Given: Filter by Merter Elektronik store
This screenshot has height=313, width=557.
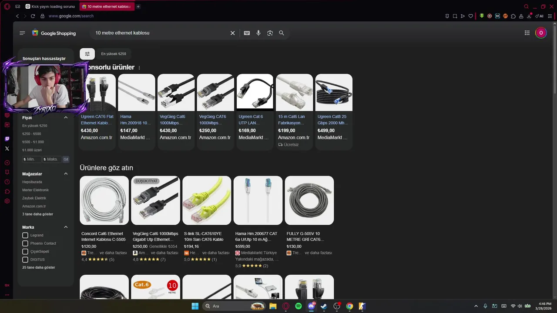Looking at the screenshot, I should click(x=36, y=190).
